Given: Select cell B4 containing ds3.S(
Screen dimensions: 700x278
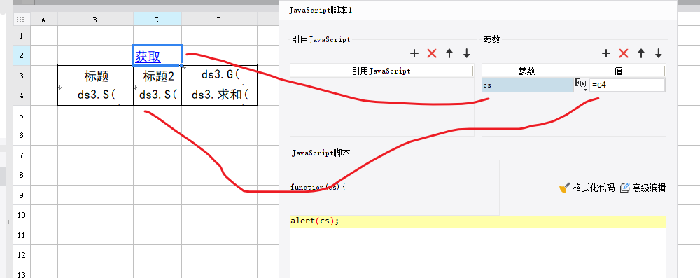Looking at the screenshot, I should click(x=95, y=95).
